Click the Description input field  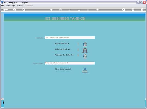click(70, 37)
